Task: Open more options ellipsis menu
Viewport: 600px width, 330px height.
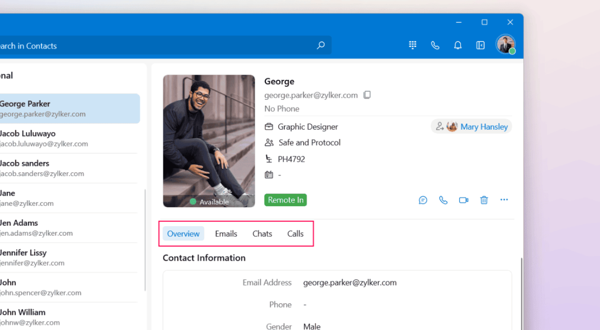Action: pos(504,200)
